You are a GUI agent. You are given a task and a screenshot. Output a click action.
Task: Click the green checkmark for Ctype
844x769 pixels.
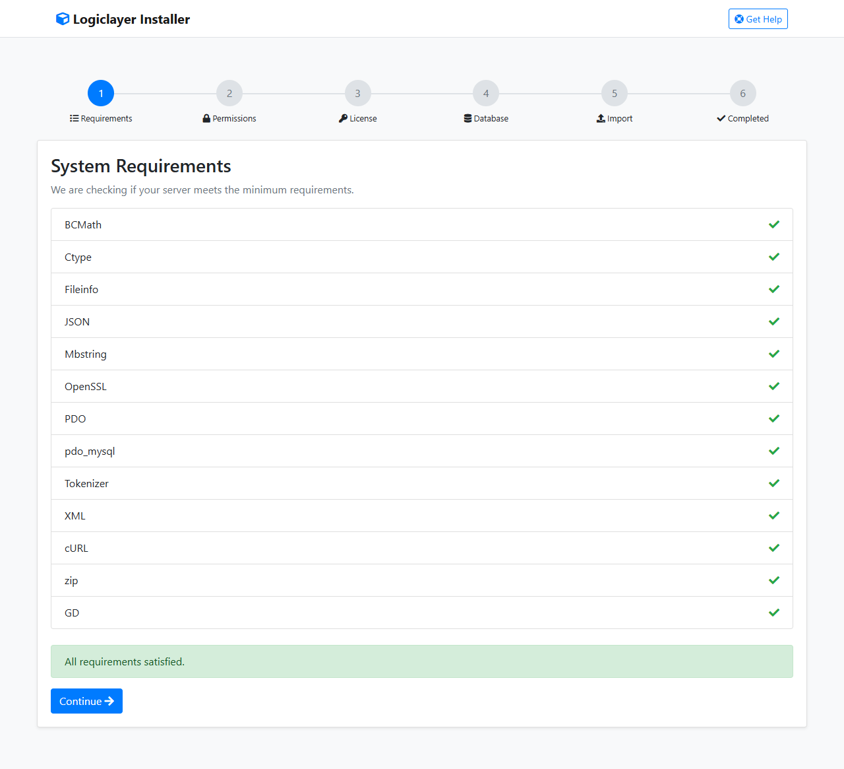click(x=774, y=257)
